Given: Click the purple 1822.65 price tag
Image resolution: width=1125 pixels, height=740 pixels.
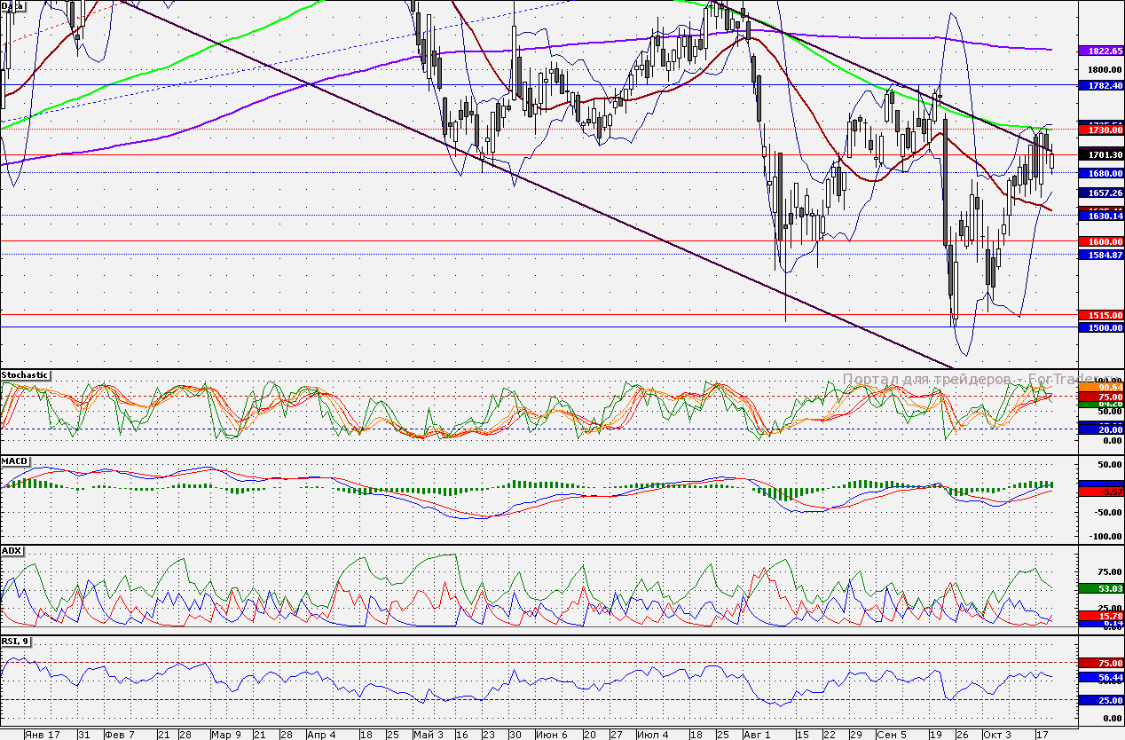Looking at the screenshot, I should 1100,51.
